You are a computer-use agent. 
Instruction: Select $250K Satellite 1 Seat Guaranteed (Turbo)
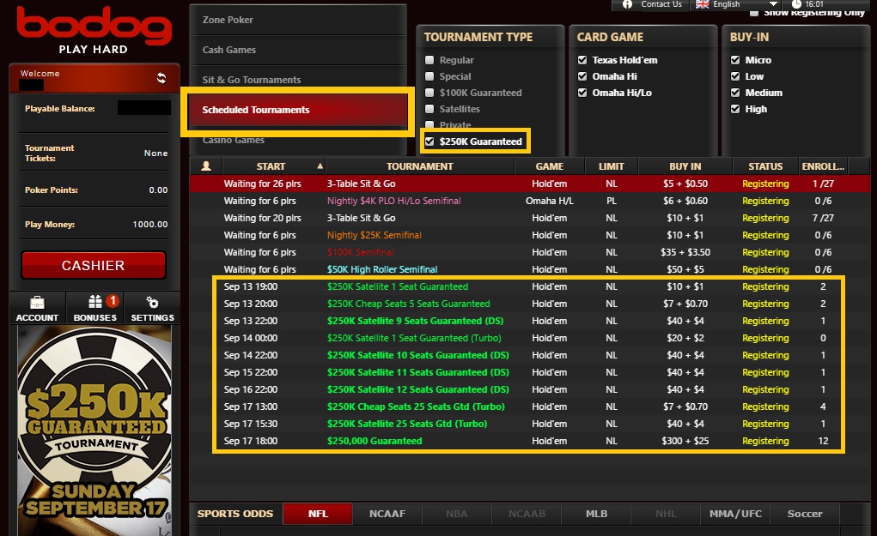pos(528,339)
